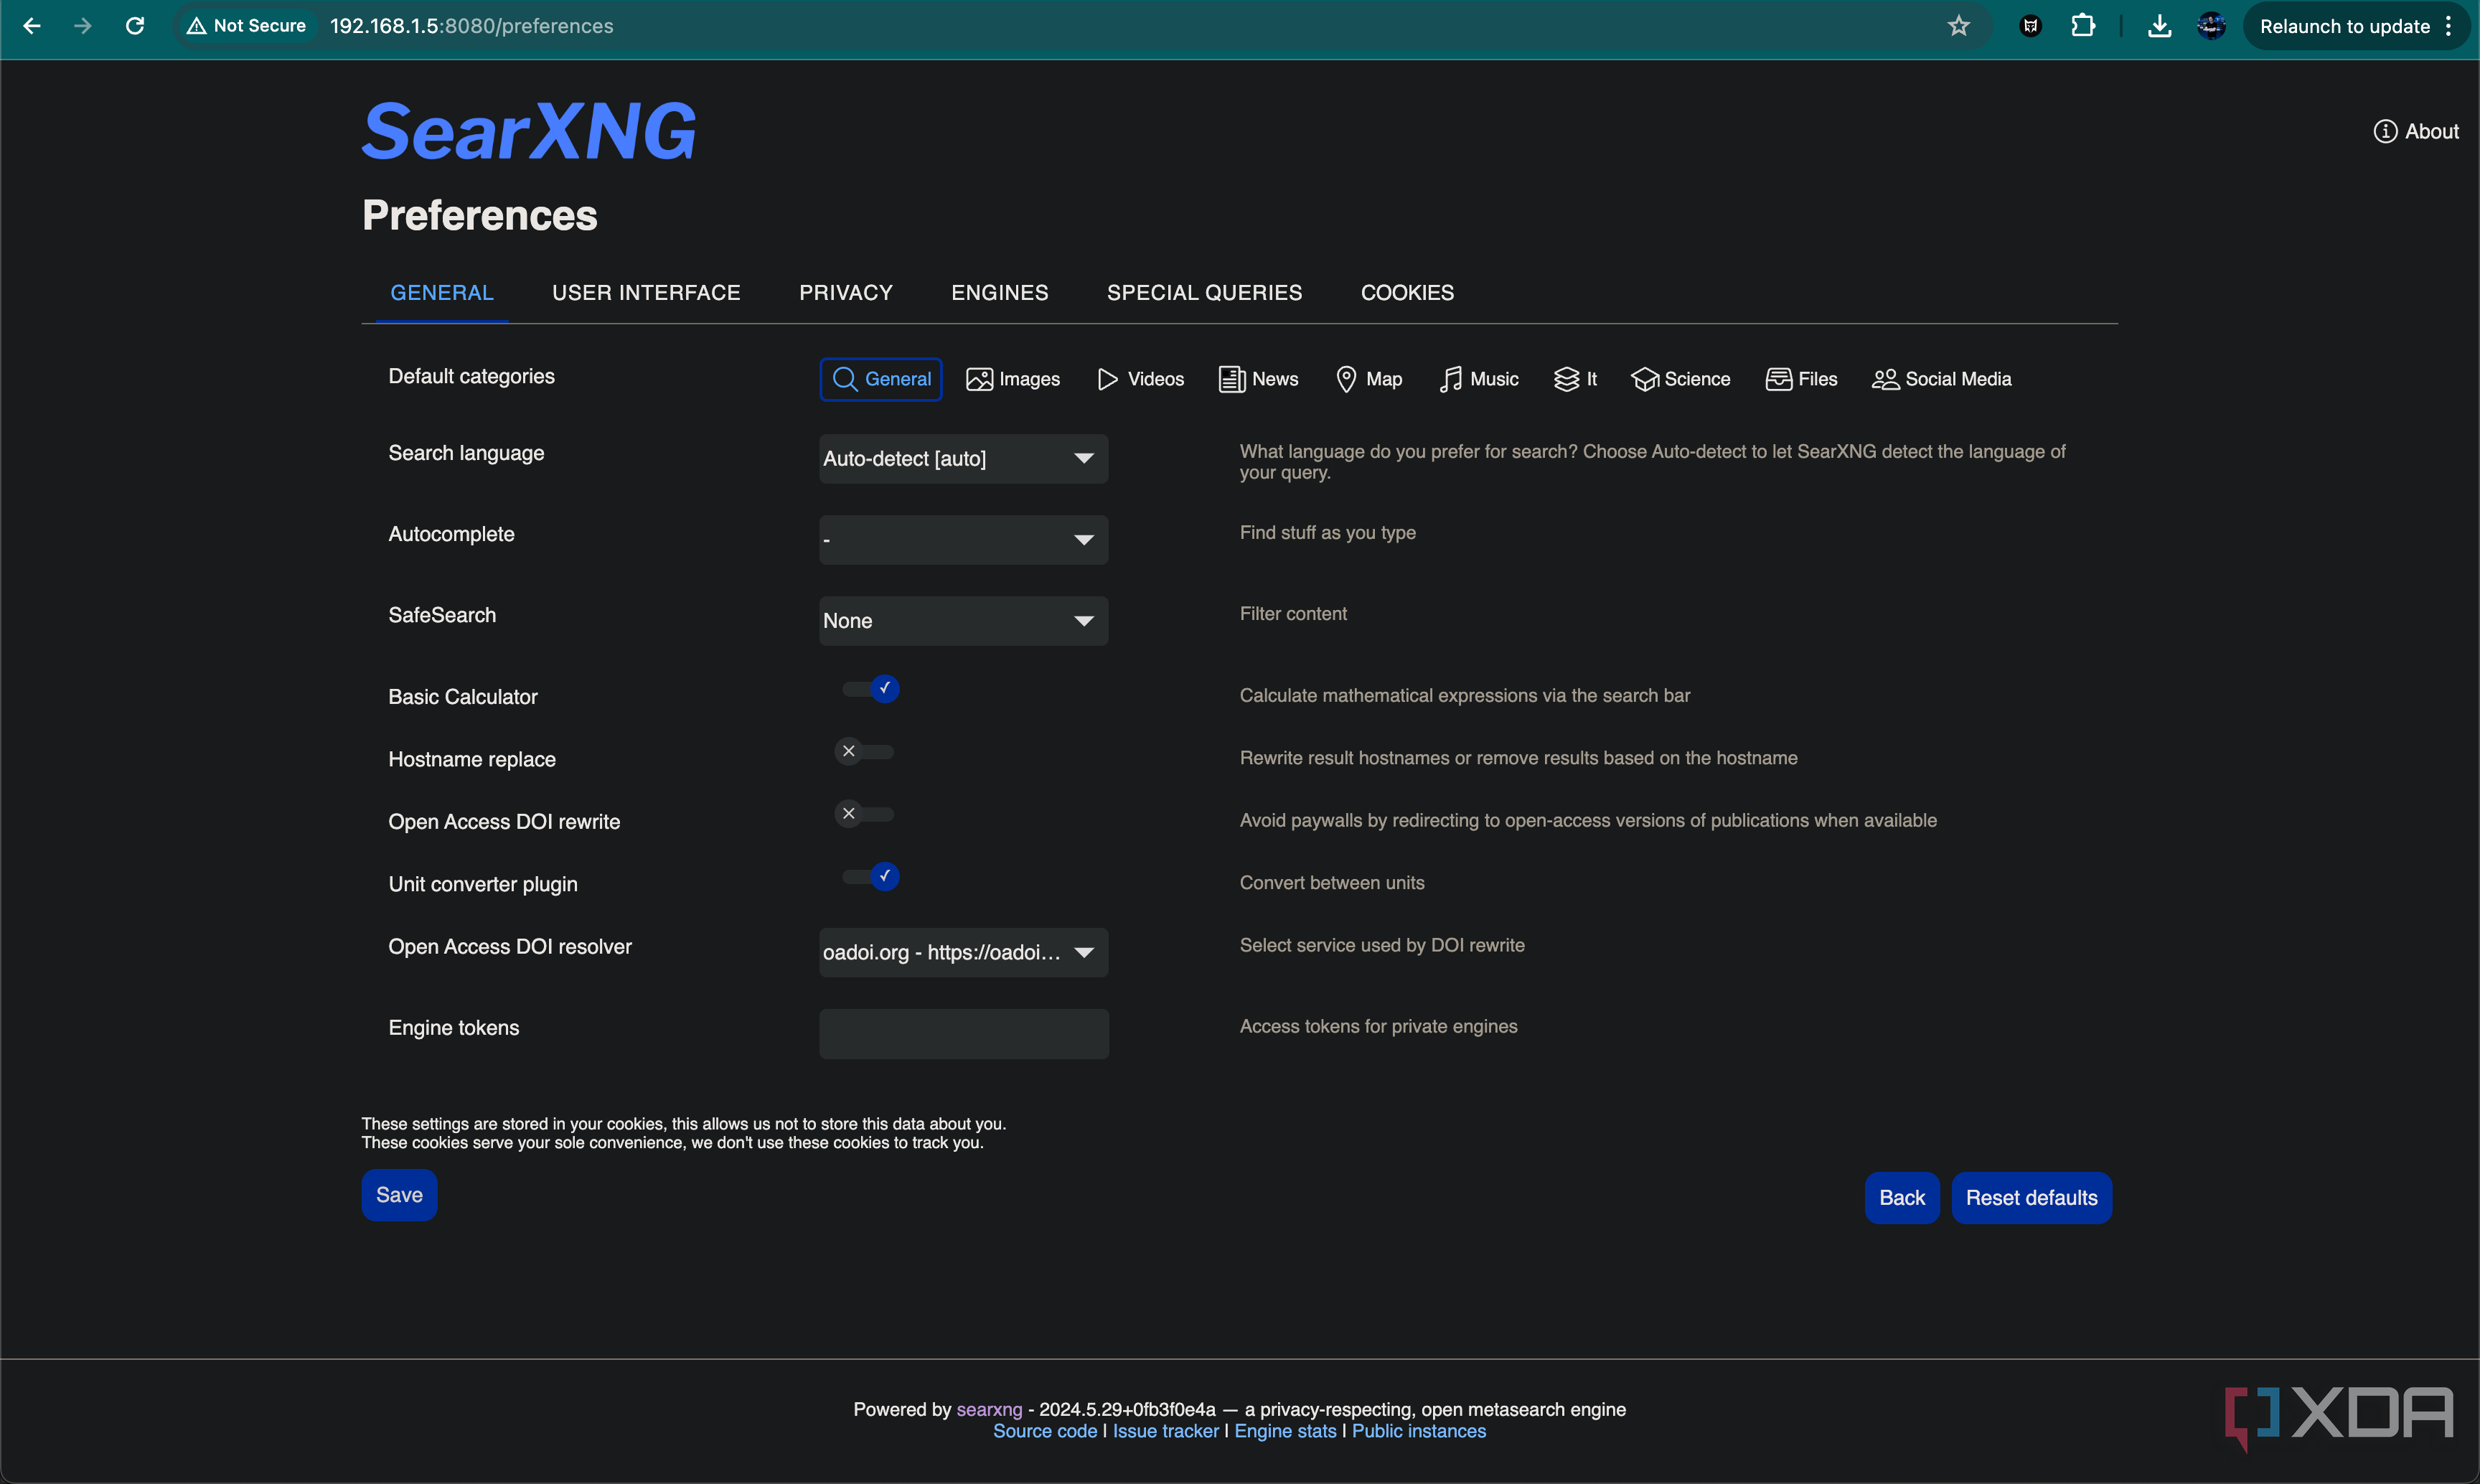Image resolution: width=2480 pixels, height=1484 pixels.
Task: Open the Engine stats link
Action: coord(1285,1431)
